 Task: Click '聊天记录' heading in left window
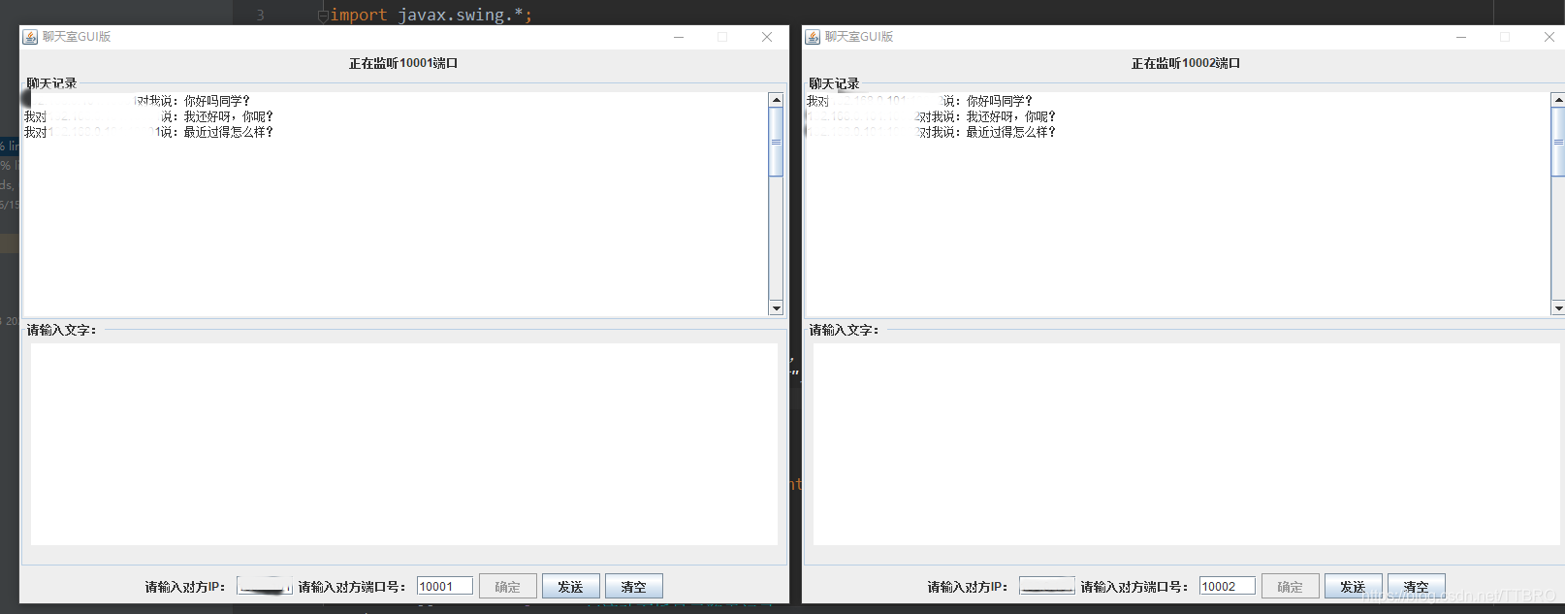click(x=51, y=83)
